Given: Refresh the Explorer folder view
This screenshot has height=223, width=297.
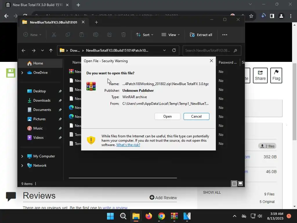Looking at the screenshot, I should click(x=174, y=50).
